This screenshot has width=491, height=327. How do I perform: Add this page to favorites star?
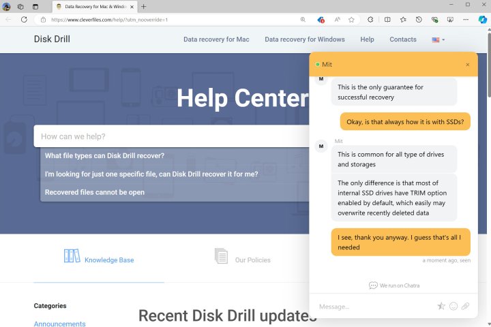[x=351, y=20]
